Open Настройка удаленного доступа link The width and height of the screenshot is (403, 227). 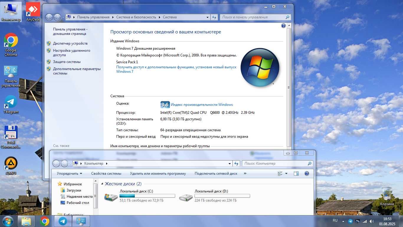click(x=72, y=53)
